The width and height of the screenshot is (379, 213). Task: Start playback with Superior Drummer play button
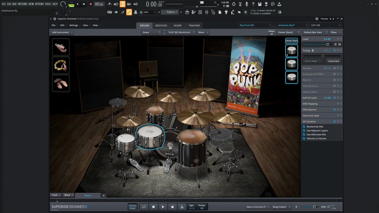coord(163,207)
